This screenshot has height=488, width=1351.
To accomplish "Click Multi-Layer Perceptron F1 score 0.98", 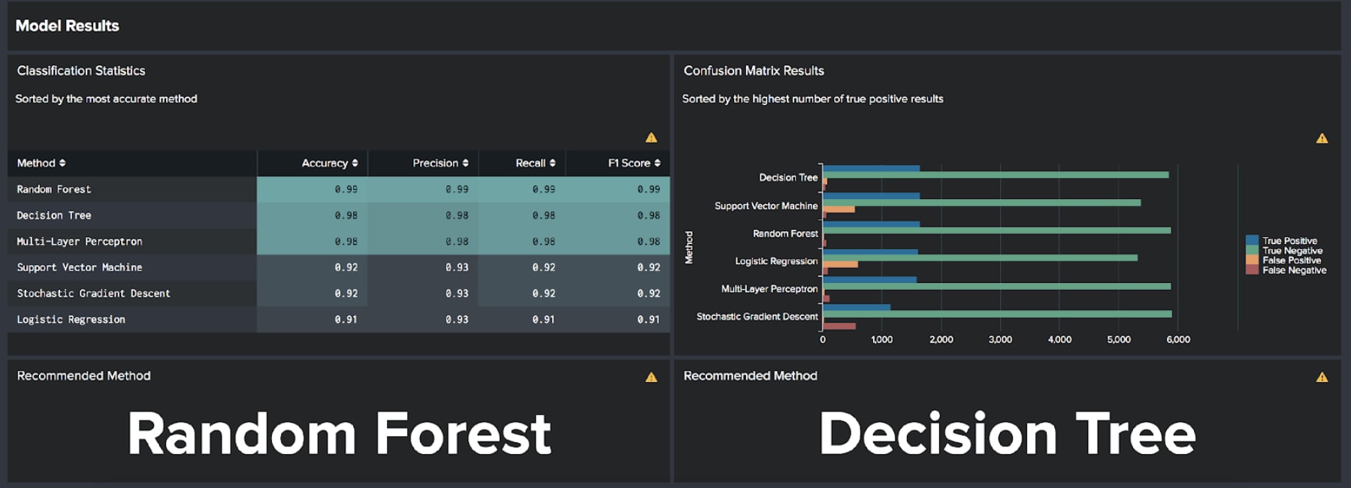I will coord(648,241).
